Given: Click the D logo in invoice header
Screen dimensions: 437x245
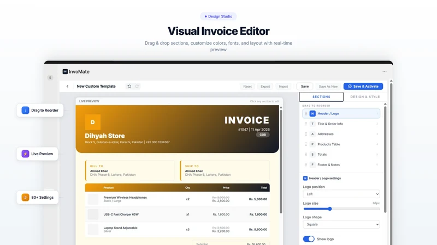Looking at the screenshot, I should click(x=93, y=122).
